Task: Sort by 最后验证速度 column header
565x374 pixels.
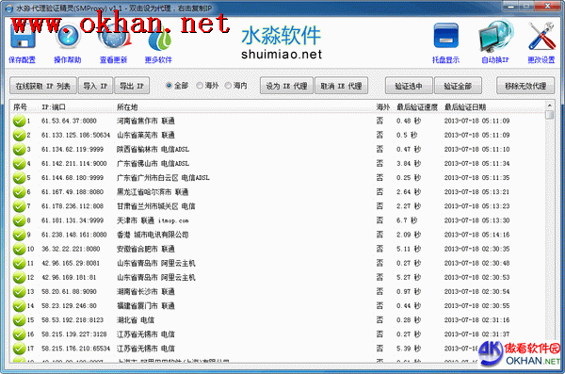Action: pyautogui.click(x=417, y=107)
